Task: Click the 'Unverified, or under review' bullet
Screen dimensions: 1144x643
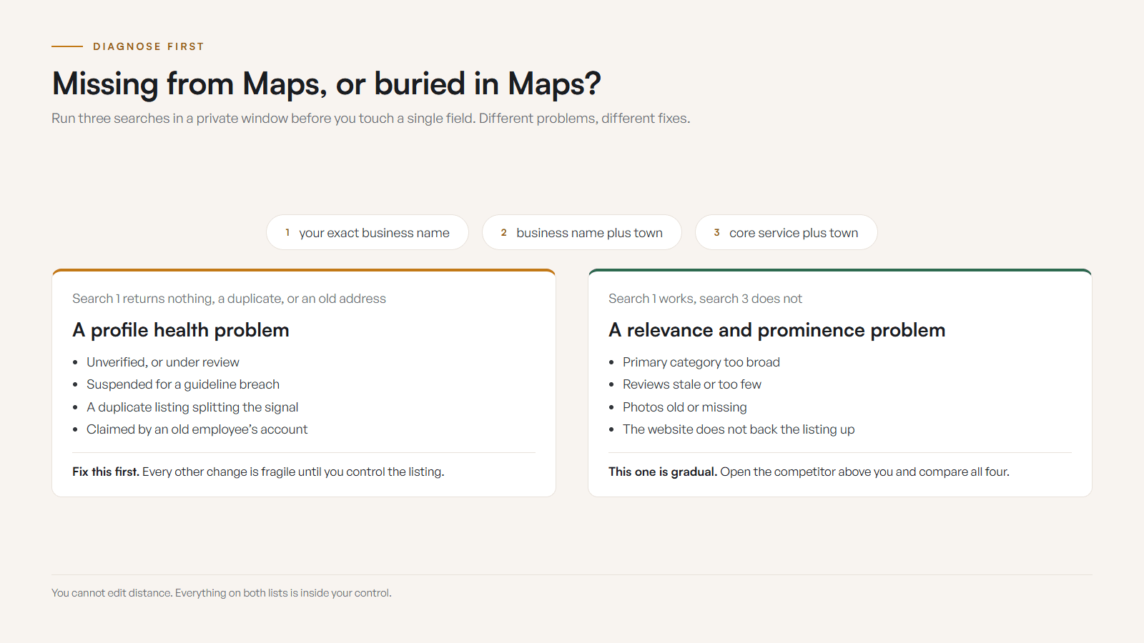Action: click(x=163, y=362)
